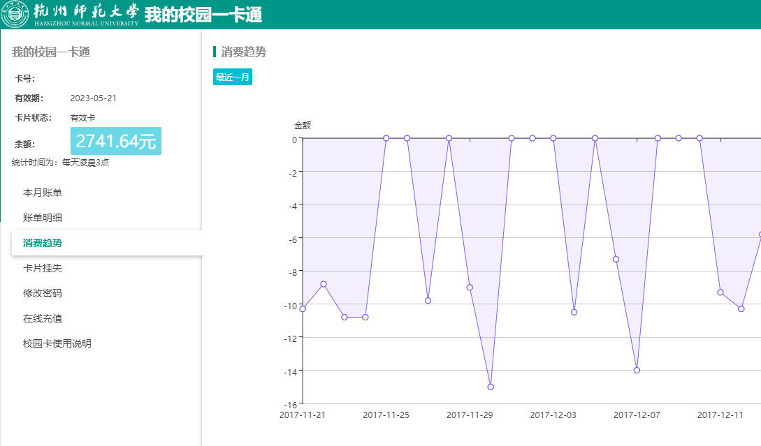Click the 有效期 date 2023-05-21
The width and height of the screenshot is (761, 446).
[x=93, y=98]
